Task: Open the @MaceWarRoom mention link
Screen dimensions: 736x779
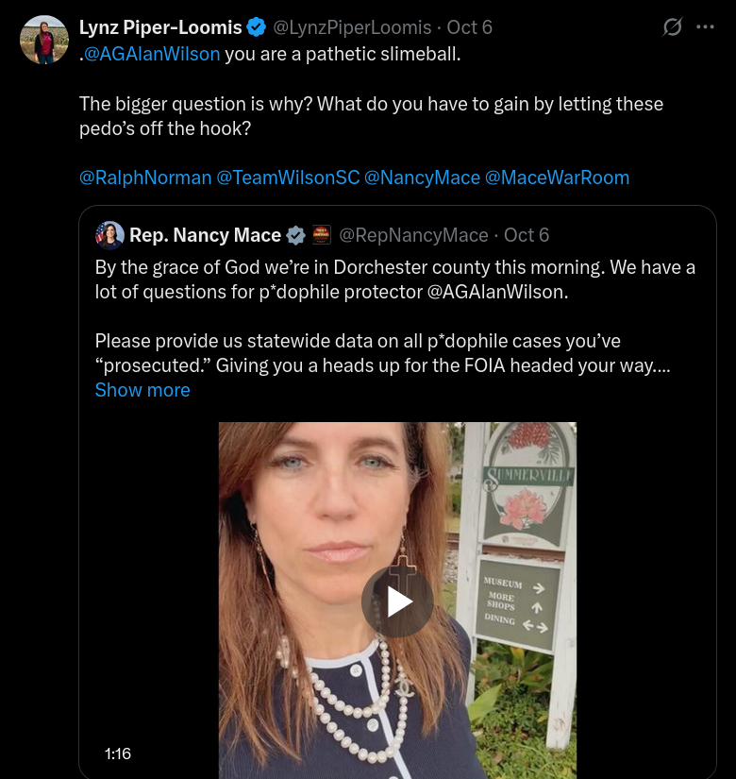Action: 557,178
